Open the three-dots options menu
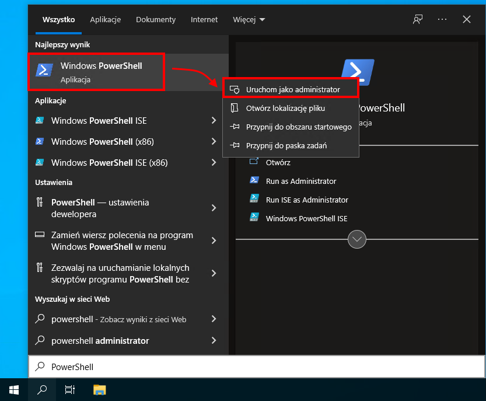Screen dimensions: 486x401 (x=442, y=19)
